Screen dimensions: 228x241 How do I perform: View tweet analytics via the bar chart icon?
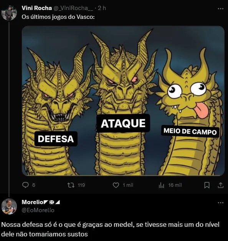(x=161, y=185)
